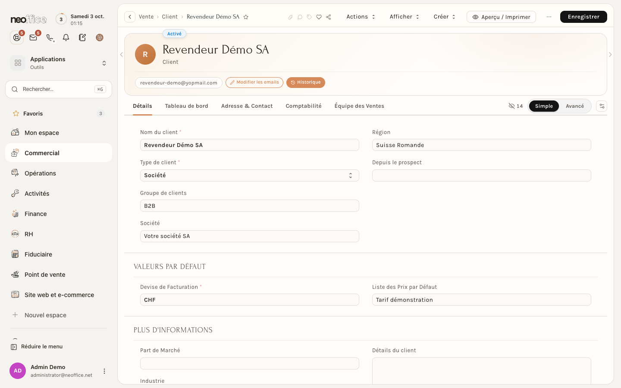This screenshot has width=621, height=388.
Task: Click the Enregistrer button
Action: [x=583, y=17]
